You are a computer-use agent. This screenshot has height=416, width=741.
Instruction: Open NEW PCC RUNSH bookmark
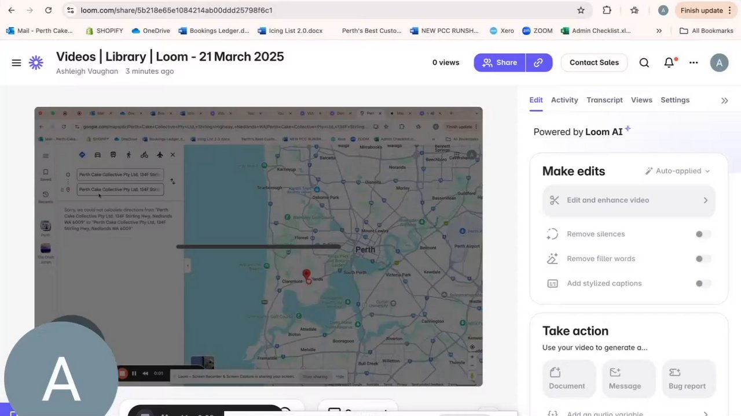coord(444,31)
